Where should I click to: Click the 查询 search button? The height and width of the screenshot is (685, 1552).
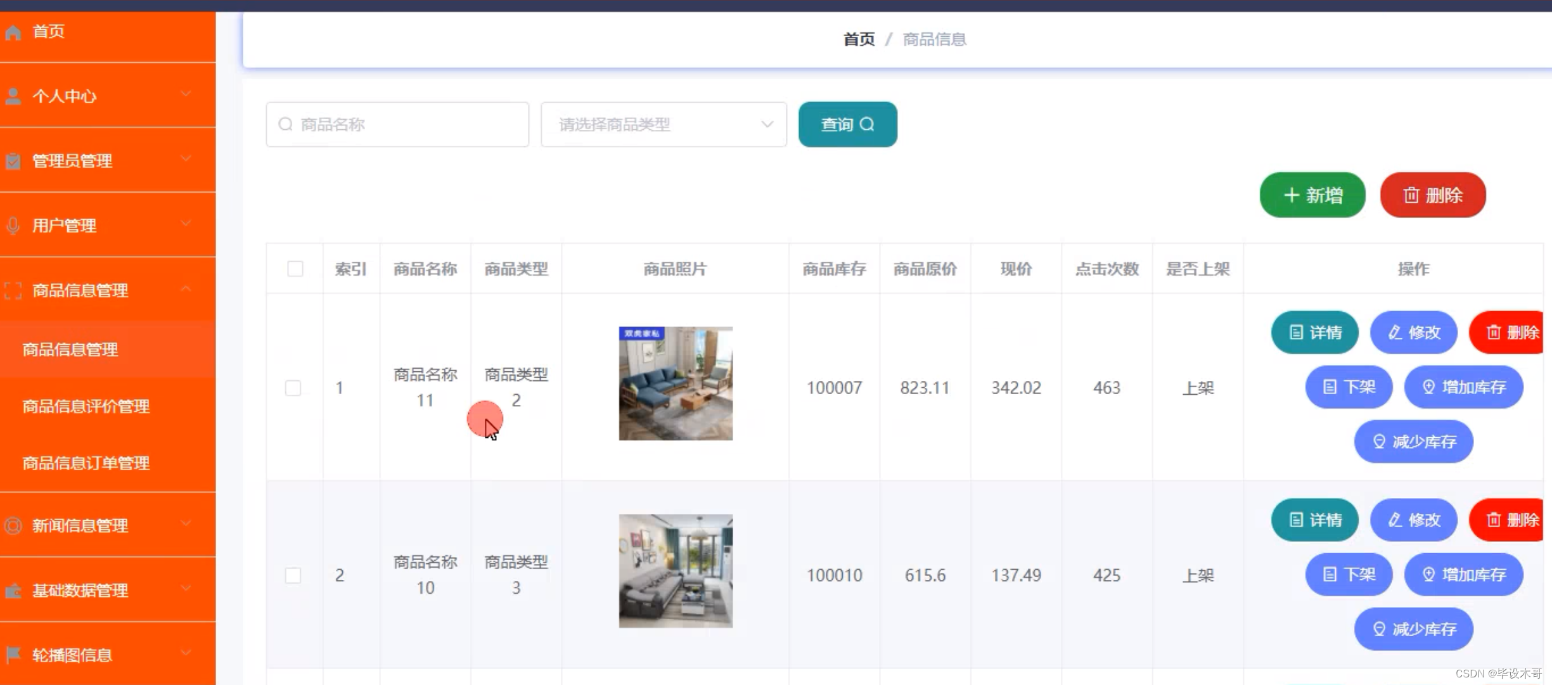(x=847, y=124)
